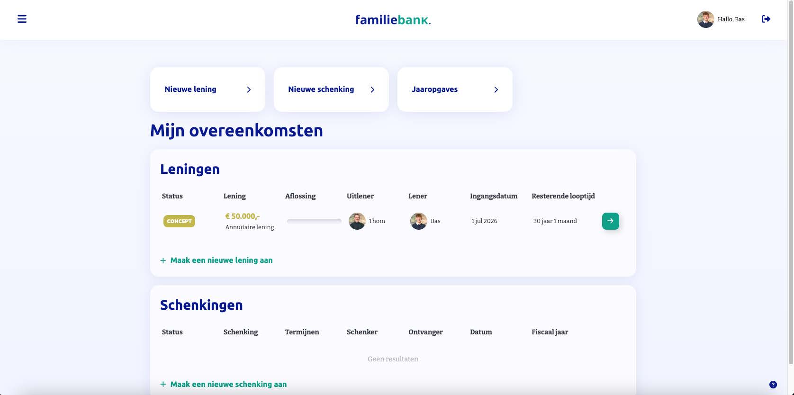This screenshot has width=794, height=395.
Task: Click the chevron on Nieuwe lening card
Action: pos(249,90)
